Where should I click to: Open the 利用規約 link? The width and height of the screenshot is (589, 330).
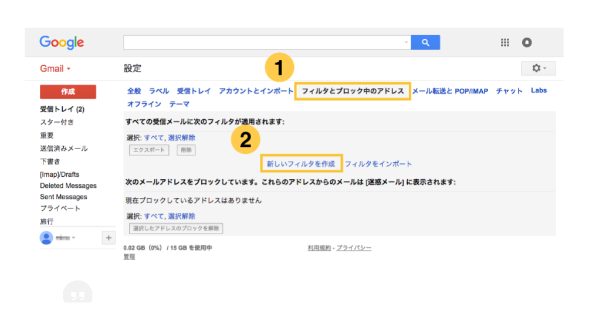[319, 248]
